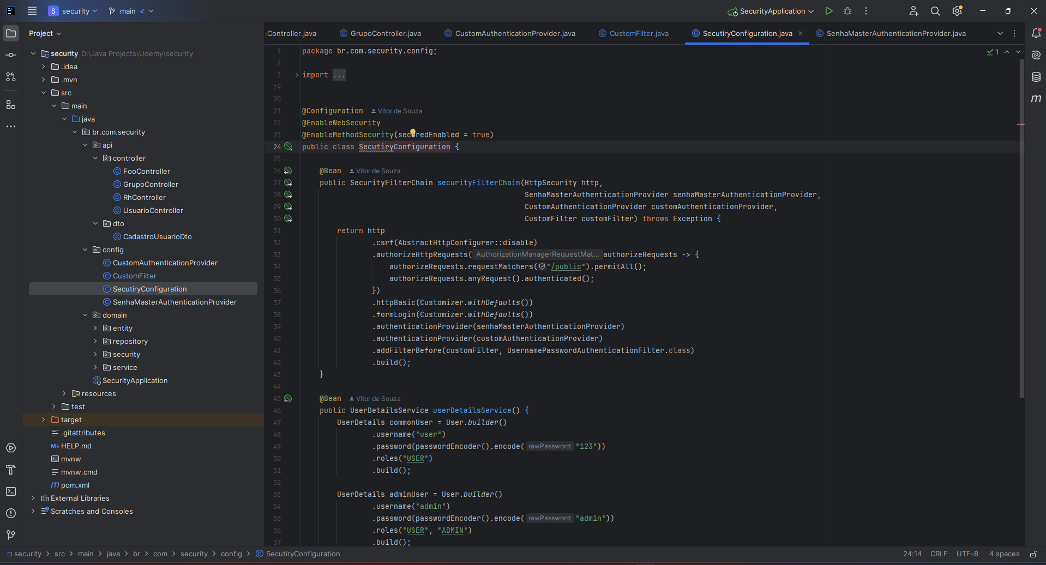Collapse the controller package
The height and width of the screenshot is (565, 1046).
[x=95, y=159]
